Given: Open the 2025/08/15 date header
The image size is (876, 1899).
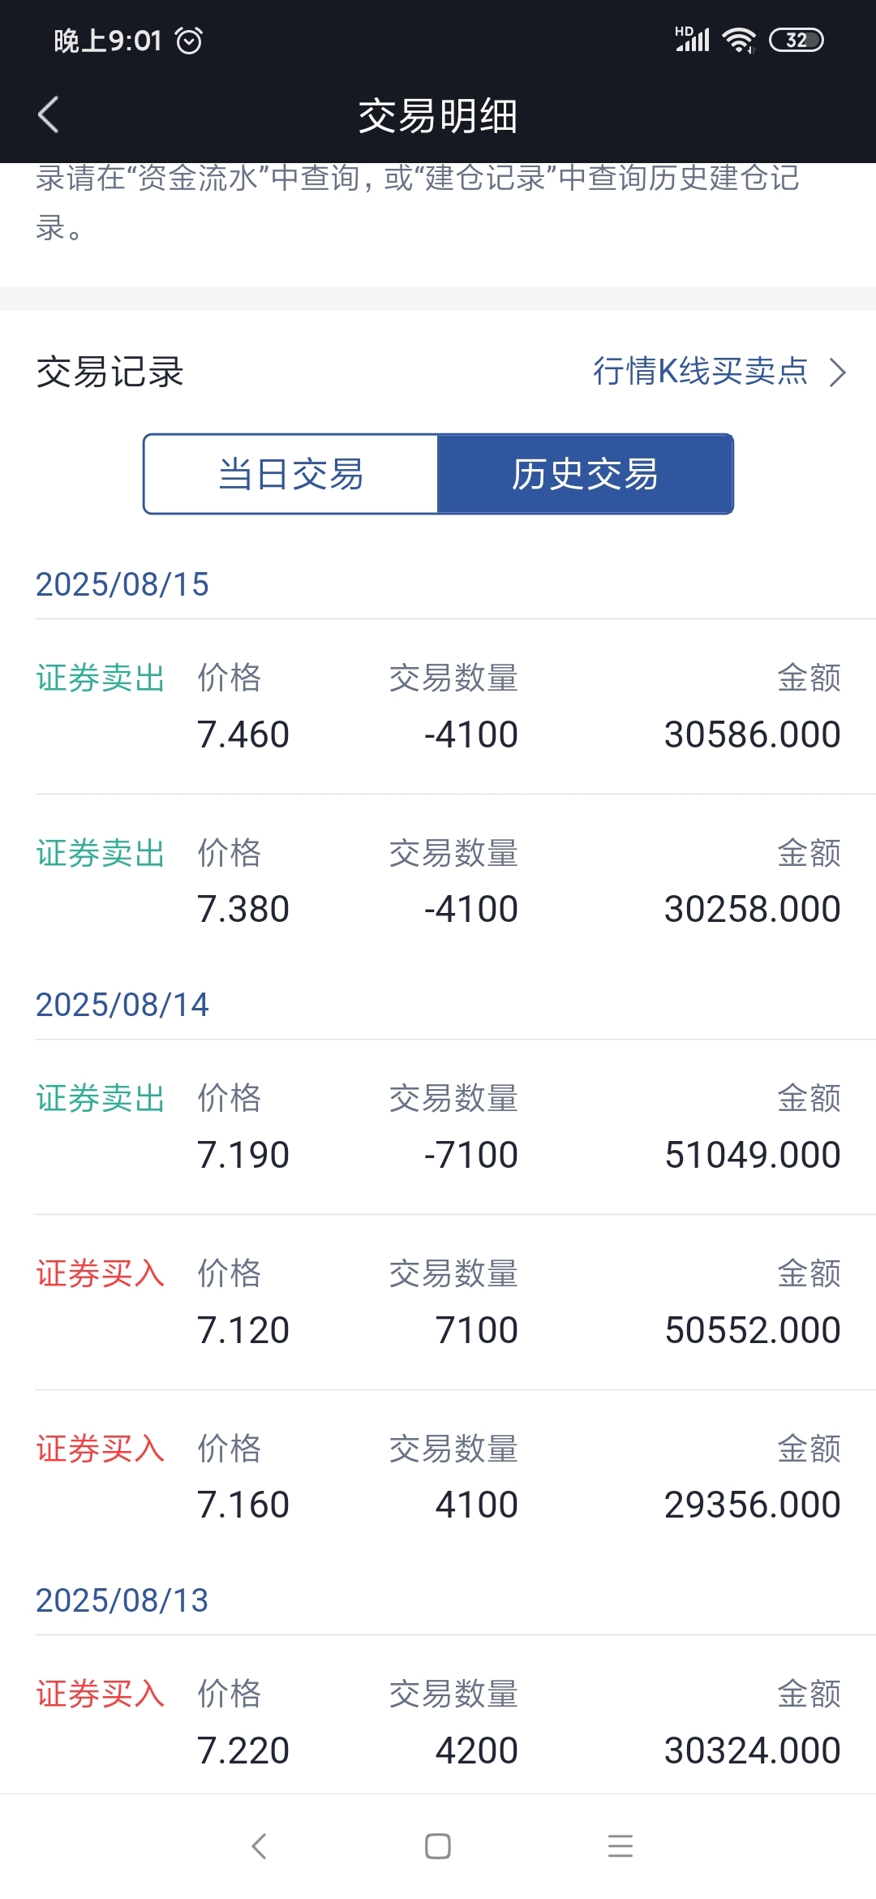Looking at the screenshot, I should tap(122, 584).
